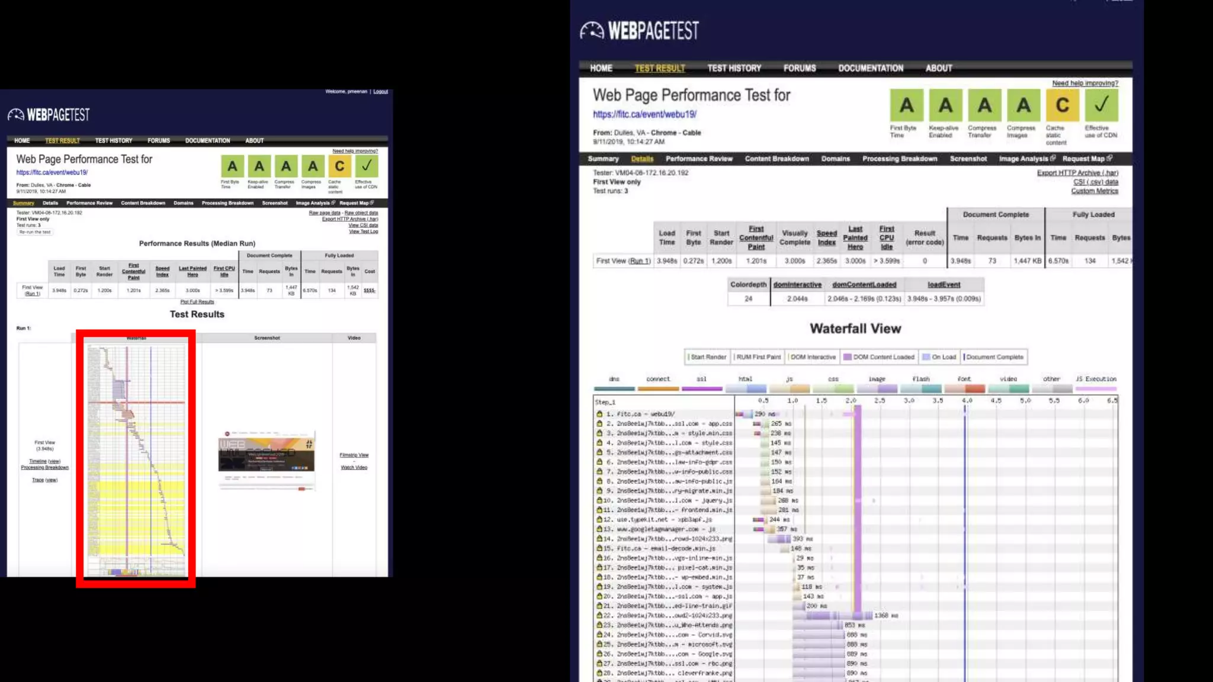
Task: Click the lock icon on www.googletagmanager.com row
Action: pos(599,529)
